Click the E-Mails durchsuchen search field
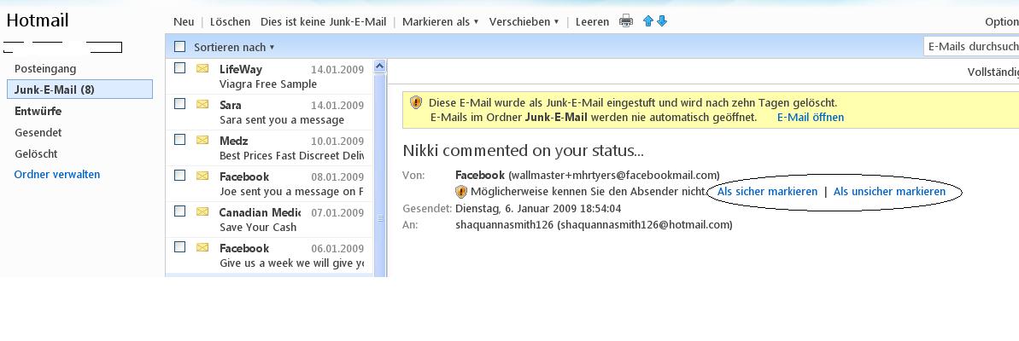The width and height of the screenshot is (1019, 341). click(x=971, y=46)
